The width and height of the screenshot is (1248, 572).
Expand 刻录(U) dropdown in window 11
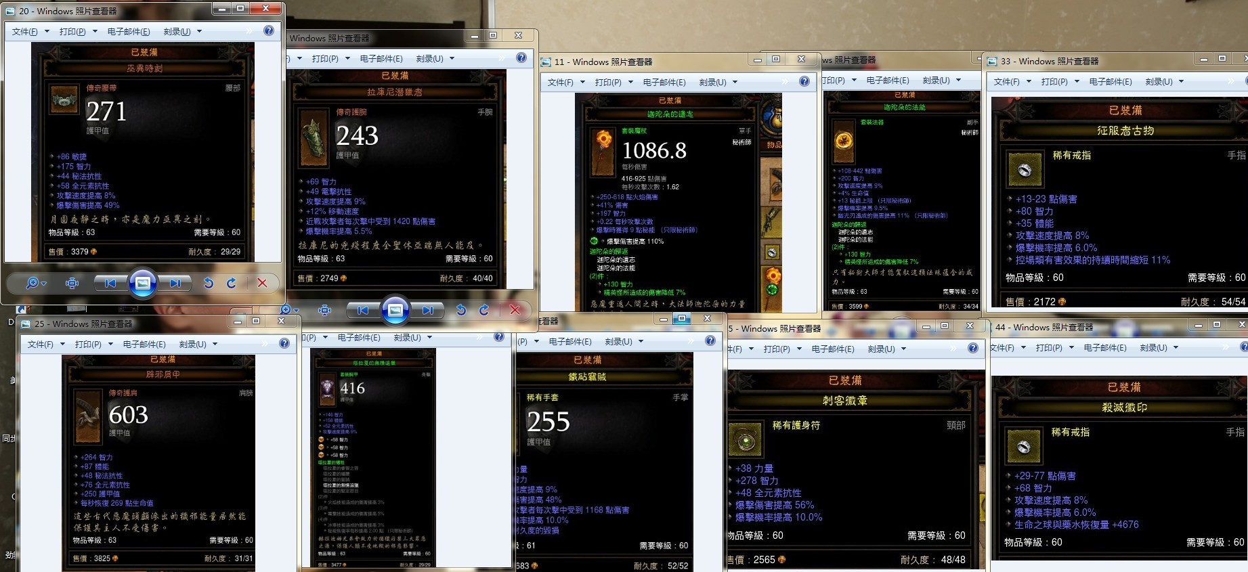(735, 82)
